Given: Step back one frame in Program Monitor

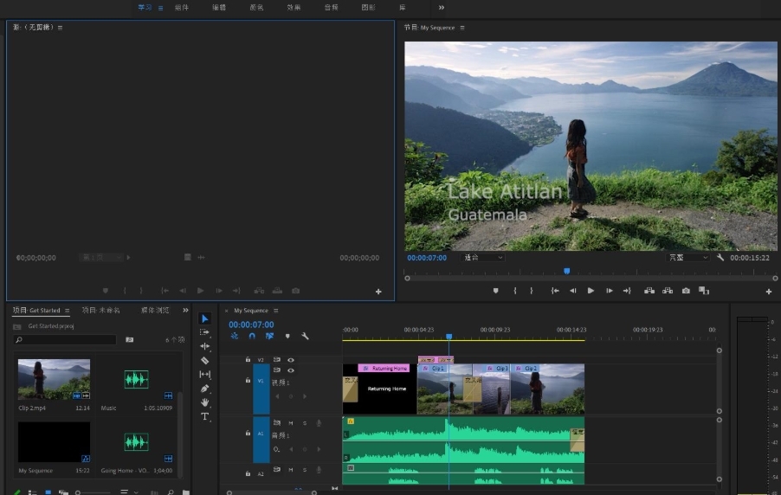Looking at the screenshot, I should [573, 291].
